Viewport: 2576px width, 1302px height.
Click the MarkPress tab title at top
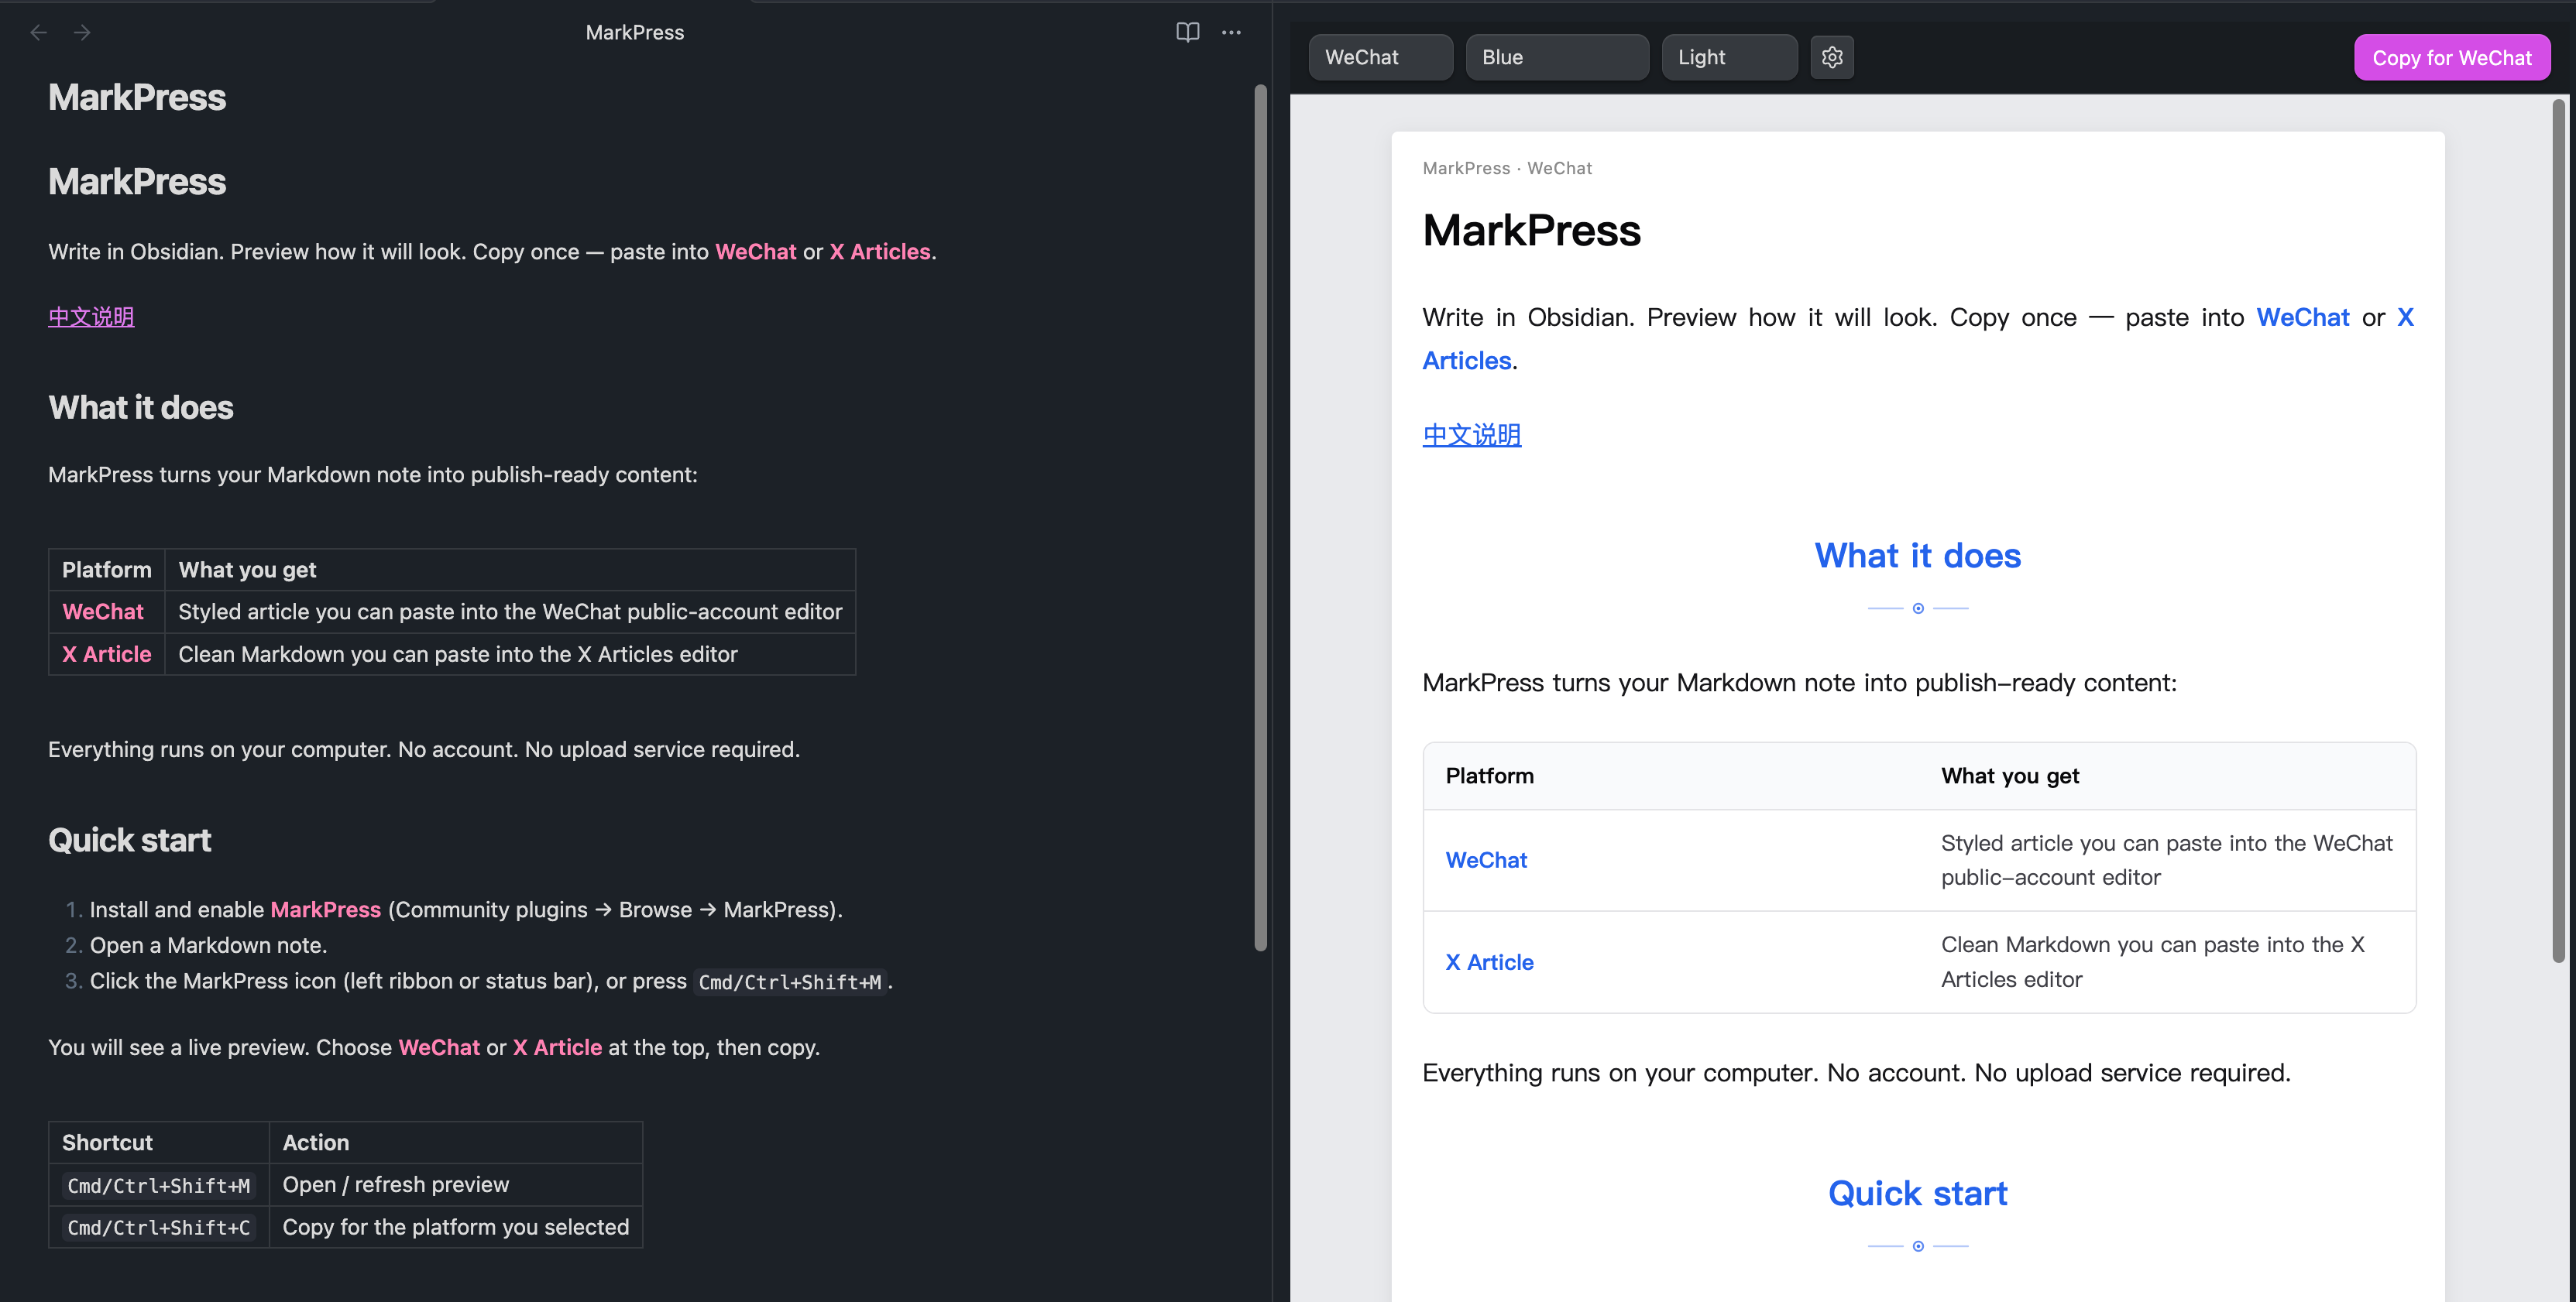635,33
